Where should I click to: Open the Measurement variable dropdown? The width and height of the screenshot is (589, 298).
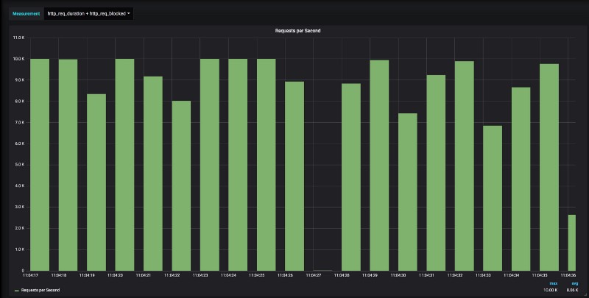(88, 13)
